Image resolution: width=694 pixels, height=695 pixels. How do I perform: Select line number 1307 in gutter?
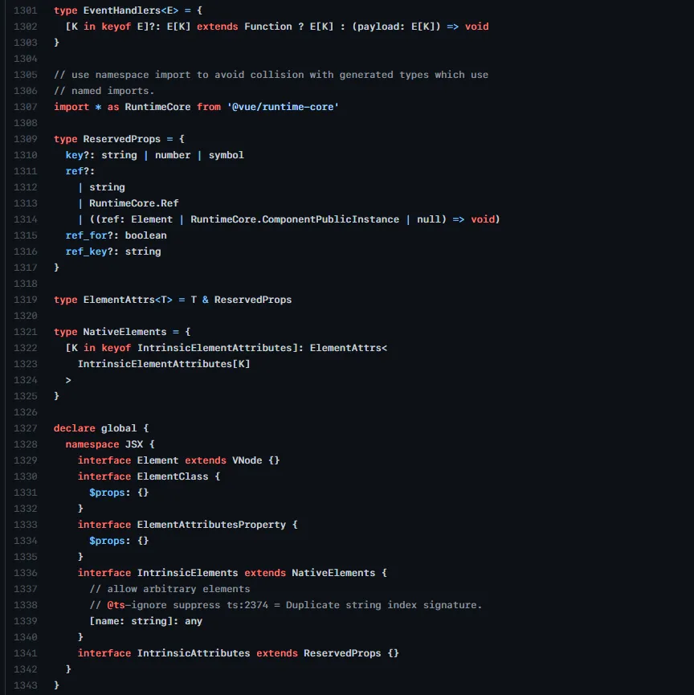point(25,107)
